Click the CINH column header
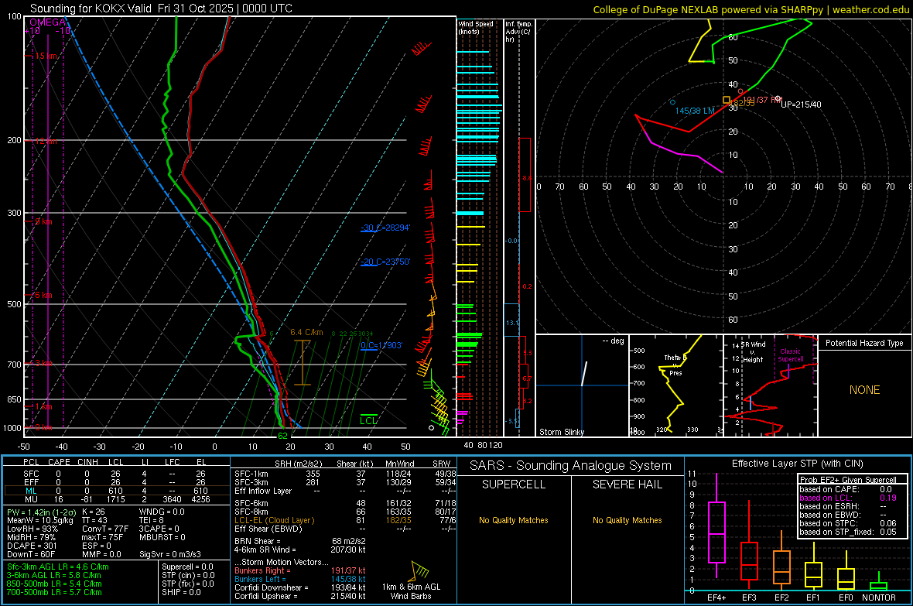This screenshot has height=606, width=913. tap(88, 462)
